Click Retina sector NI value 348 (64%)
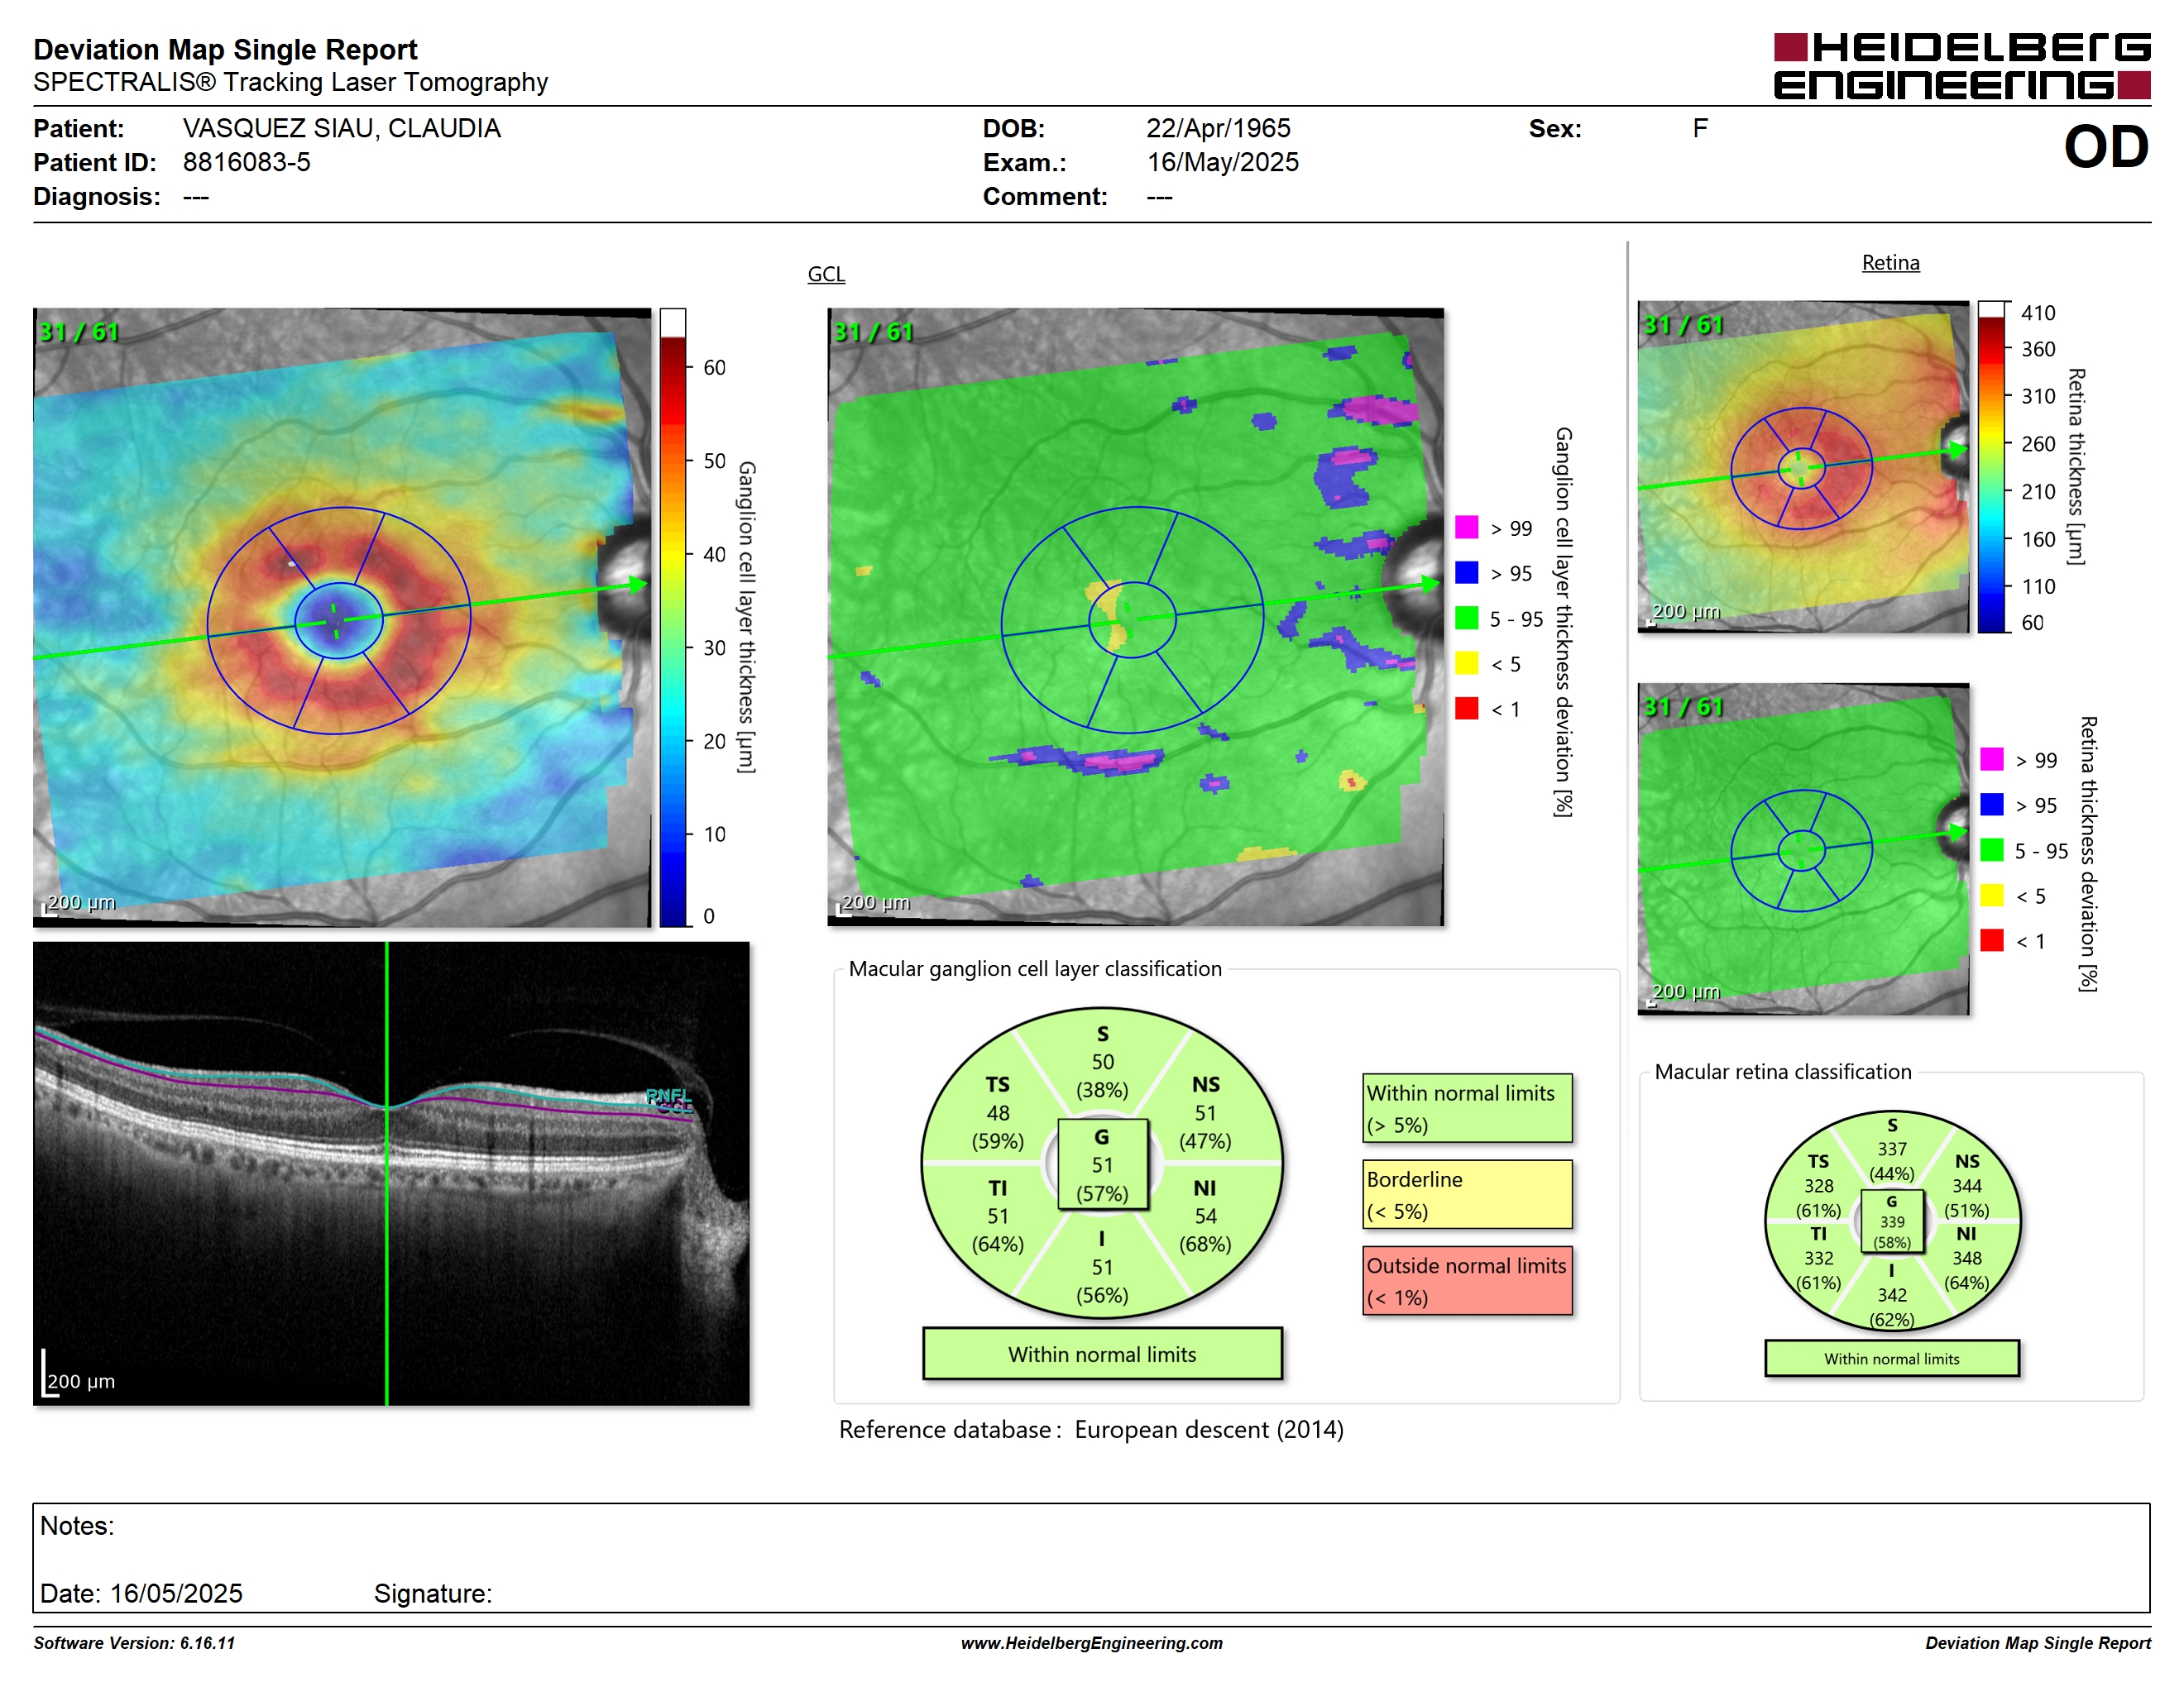Image resolution: width=2184 pixels, height=1687 pixels. point(1966,1269)
